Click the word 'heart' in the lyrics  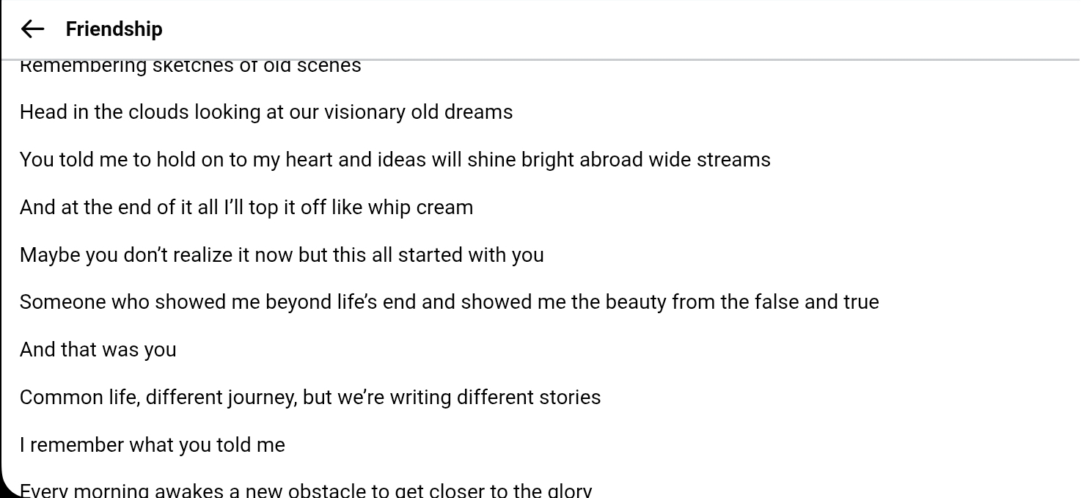(309, 160)
